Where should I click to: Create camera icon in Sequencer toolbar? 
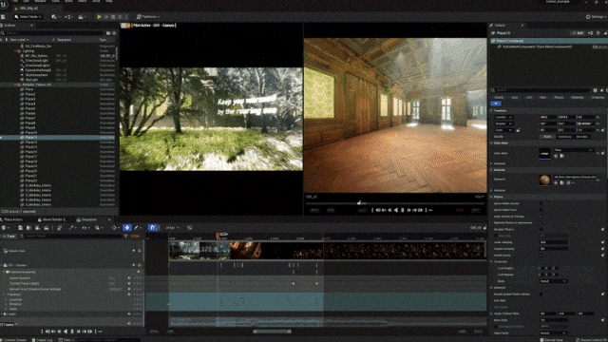38,228
